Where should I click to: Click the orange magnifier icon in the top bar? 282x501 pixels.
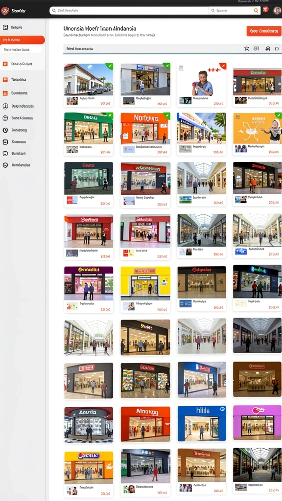tap(256, 11)
